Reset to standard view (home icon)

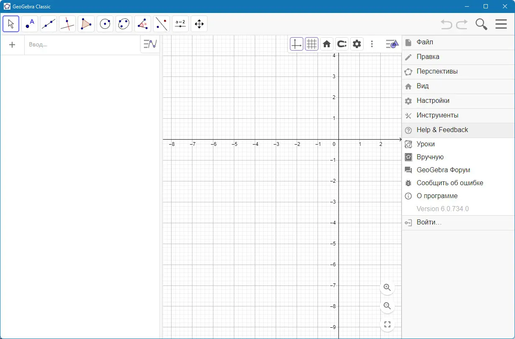327,44
